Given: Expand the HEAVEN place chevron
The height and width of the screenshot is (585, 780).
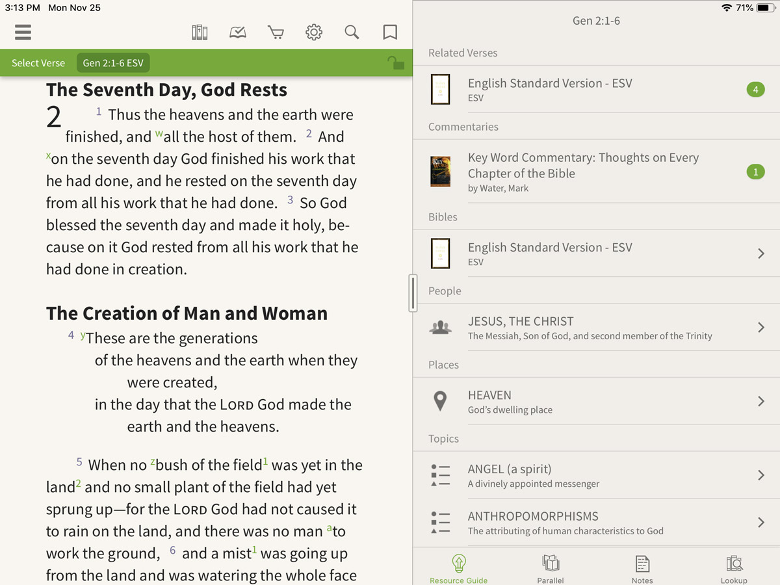Looking at the screenshot, I should coord(760,402).
